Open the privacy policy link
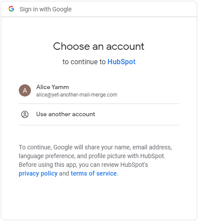Screen dimensions: 198x221 pos(38,173)
